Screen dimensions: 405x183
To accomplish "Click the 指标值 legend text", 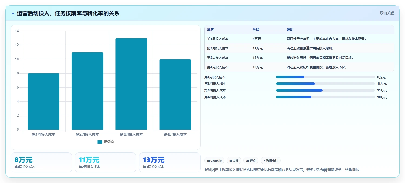I will click(109, 142).
